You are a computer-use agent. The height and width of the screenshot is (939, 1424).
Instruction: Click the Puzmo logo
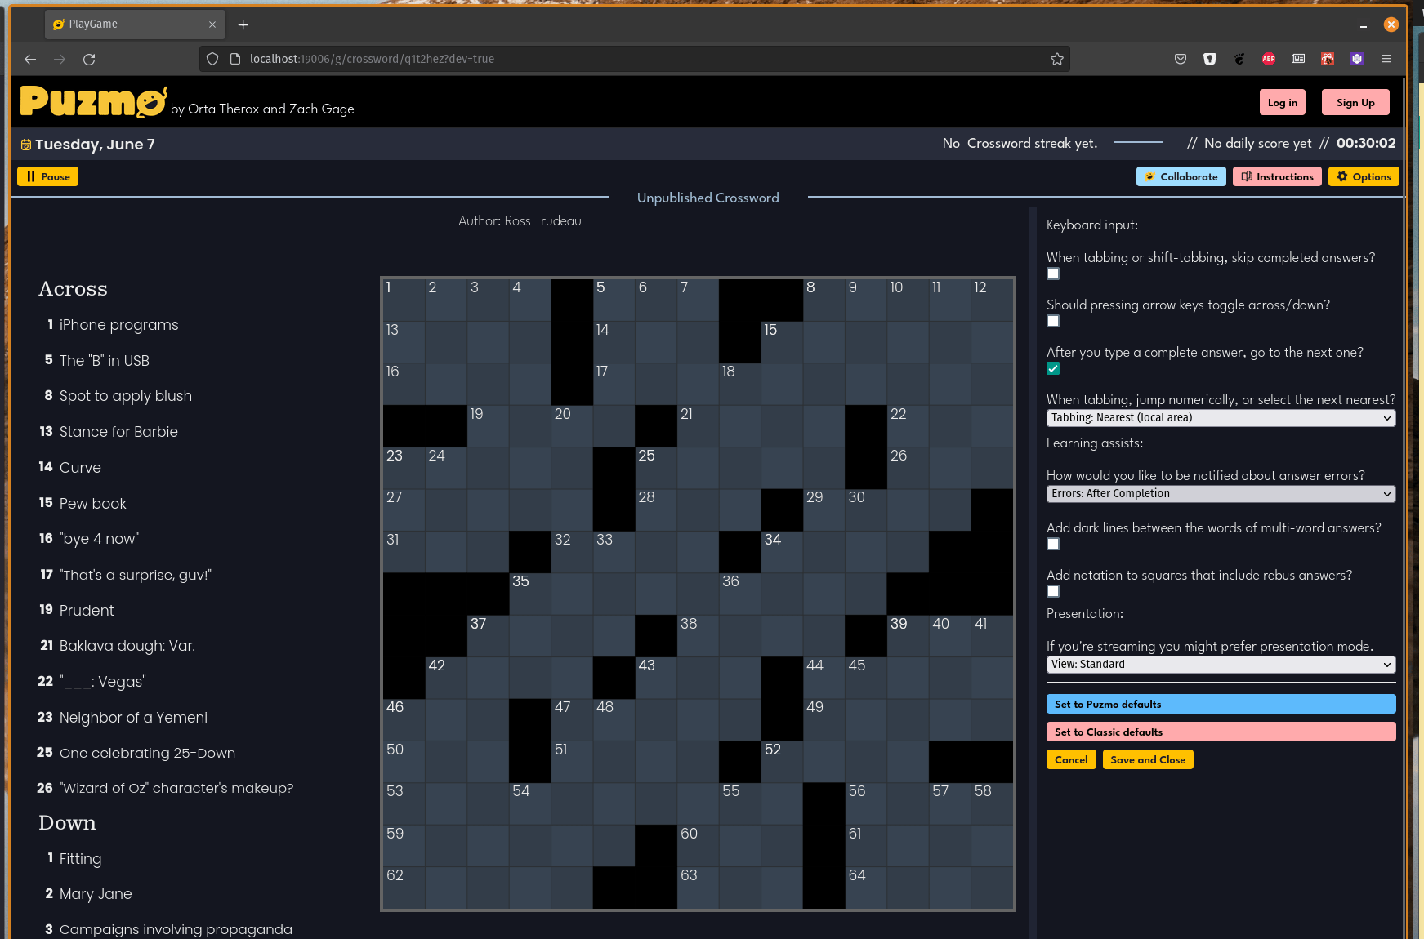click(x=93, y=102)
